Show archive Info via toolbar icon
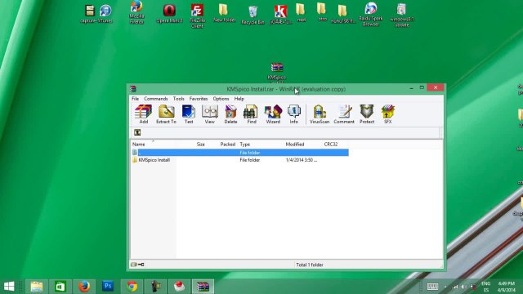Screen dimensions: 523x294 click(x=294, y=114)
